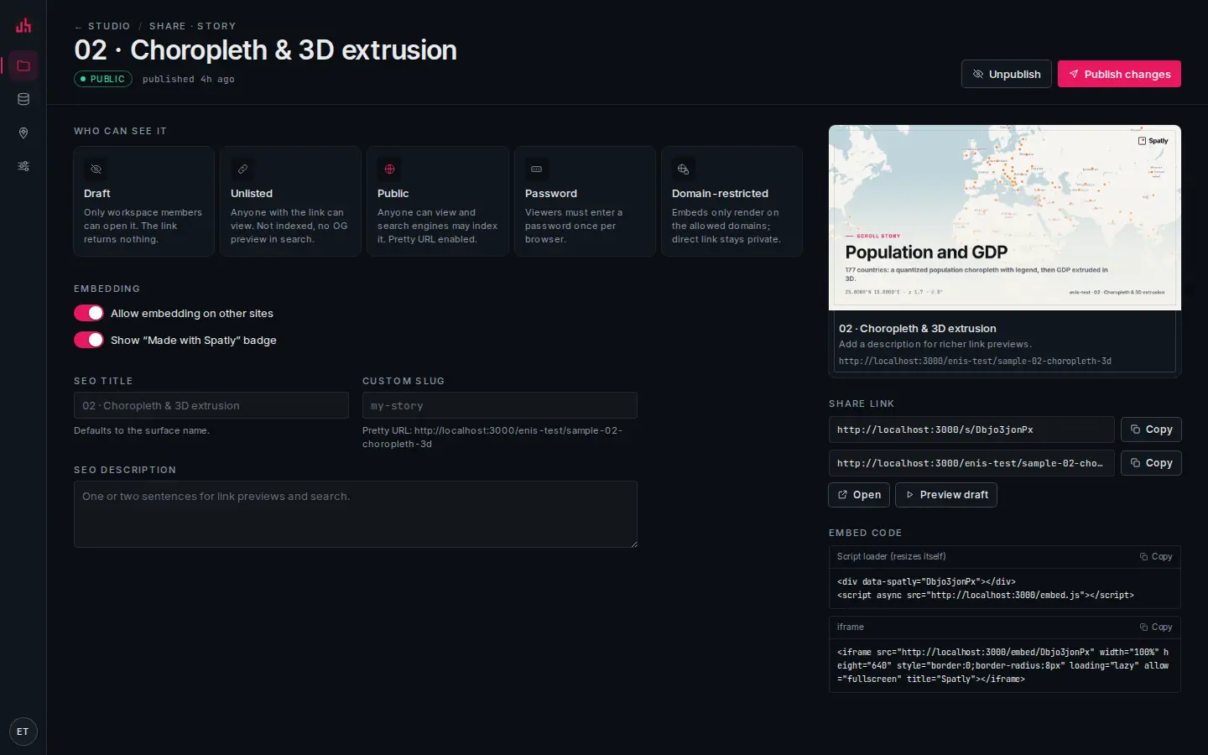The image size is (1208, 755).
Task: Click the "published 4h ago" text
Action: tap(189, 79)
